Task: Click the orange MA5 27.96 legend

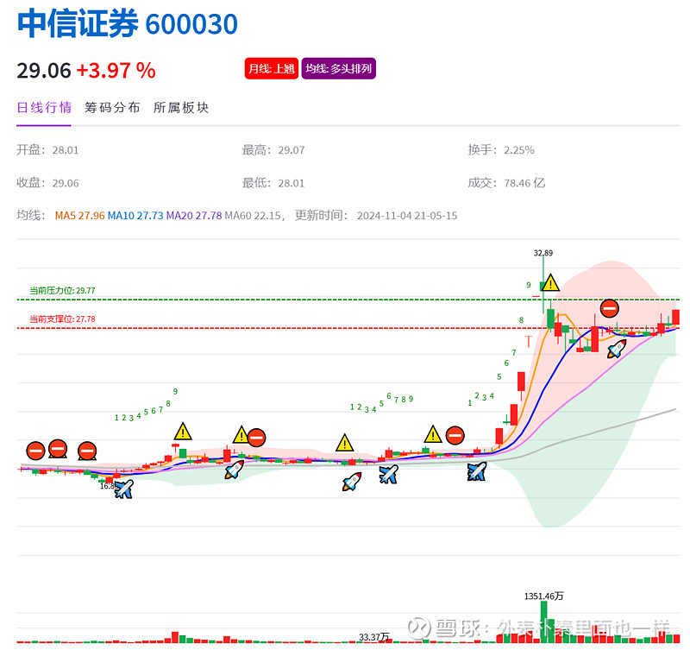Action: tap(79, 215)
